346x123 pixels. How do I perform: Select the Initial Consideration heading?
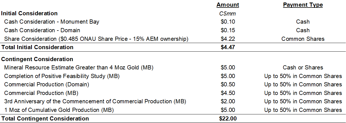[x=29, y=13]
